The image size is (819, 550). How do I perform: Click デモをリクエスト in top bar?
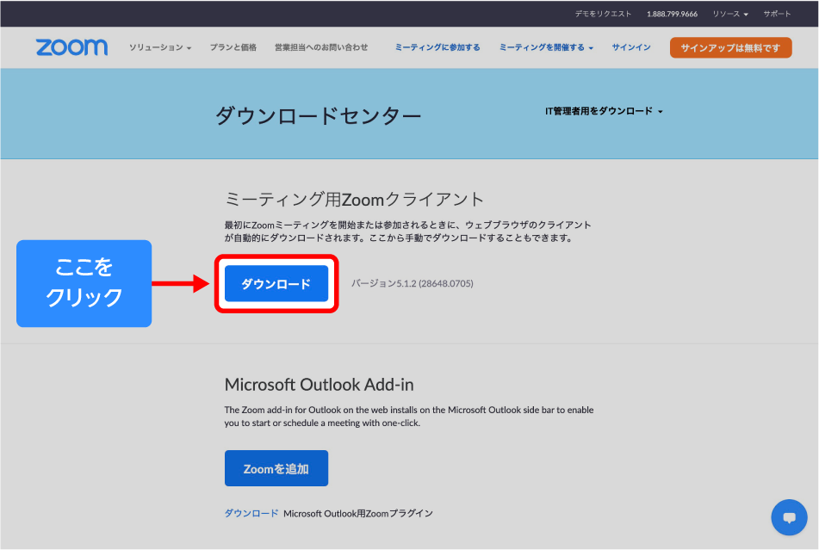click(604, 14)
